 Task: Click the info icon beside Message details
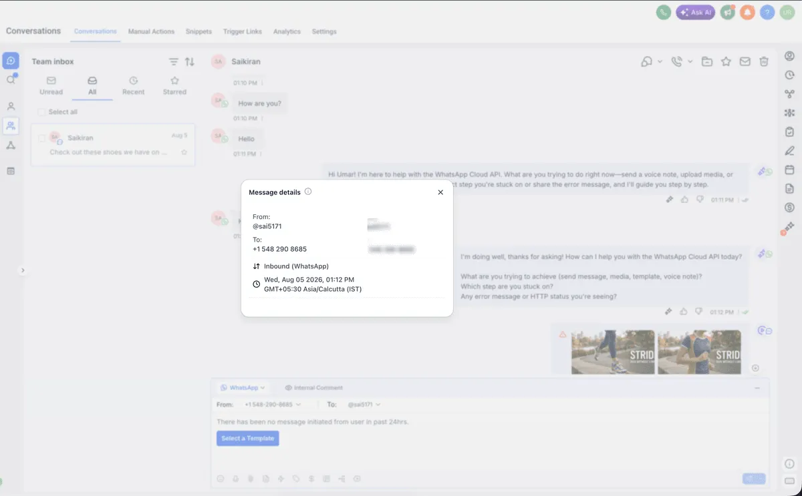click(x=308, y=192)
